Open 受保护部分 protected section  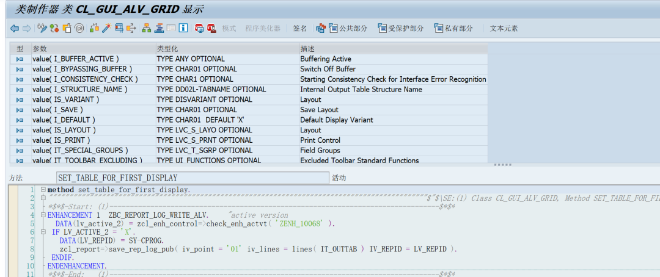click(401, 29)
